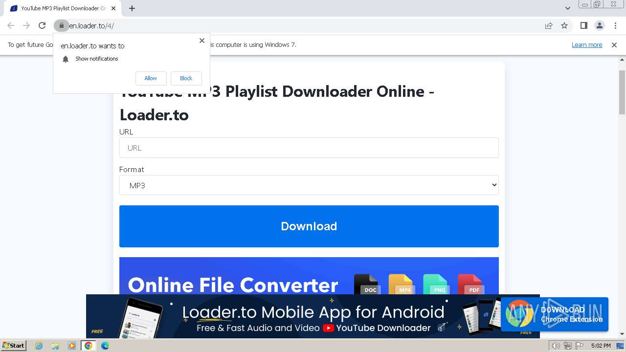Click the volume speaker tray icon
This screenshot has width=626, height=352.
click(x=556, y=346)
